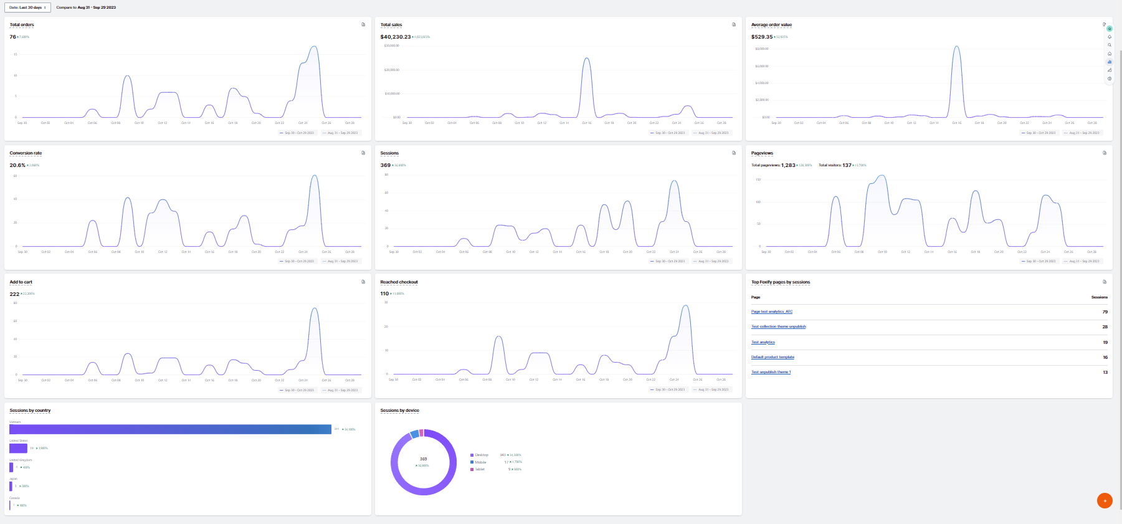Image resolution: width=1122 pixels, height=524 pixels.
Task: Open Page test analytics_ATC link
Action: (772, 312)
